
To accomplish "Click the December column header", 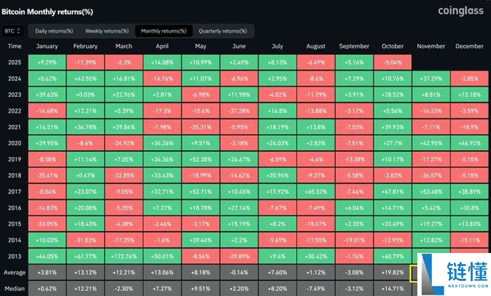I will 470,46.
